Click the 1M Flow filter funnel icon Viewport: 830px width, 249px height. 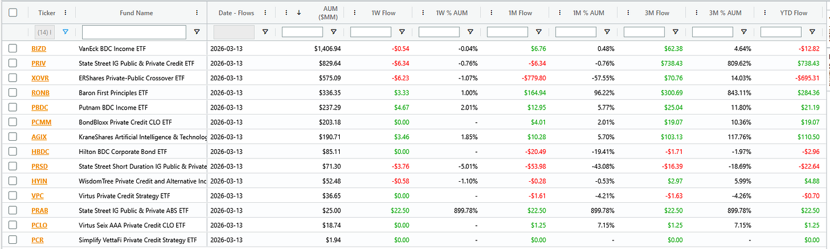pyautogui.click(x=539, y=32)
